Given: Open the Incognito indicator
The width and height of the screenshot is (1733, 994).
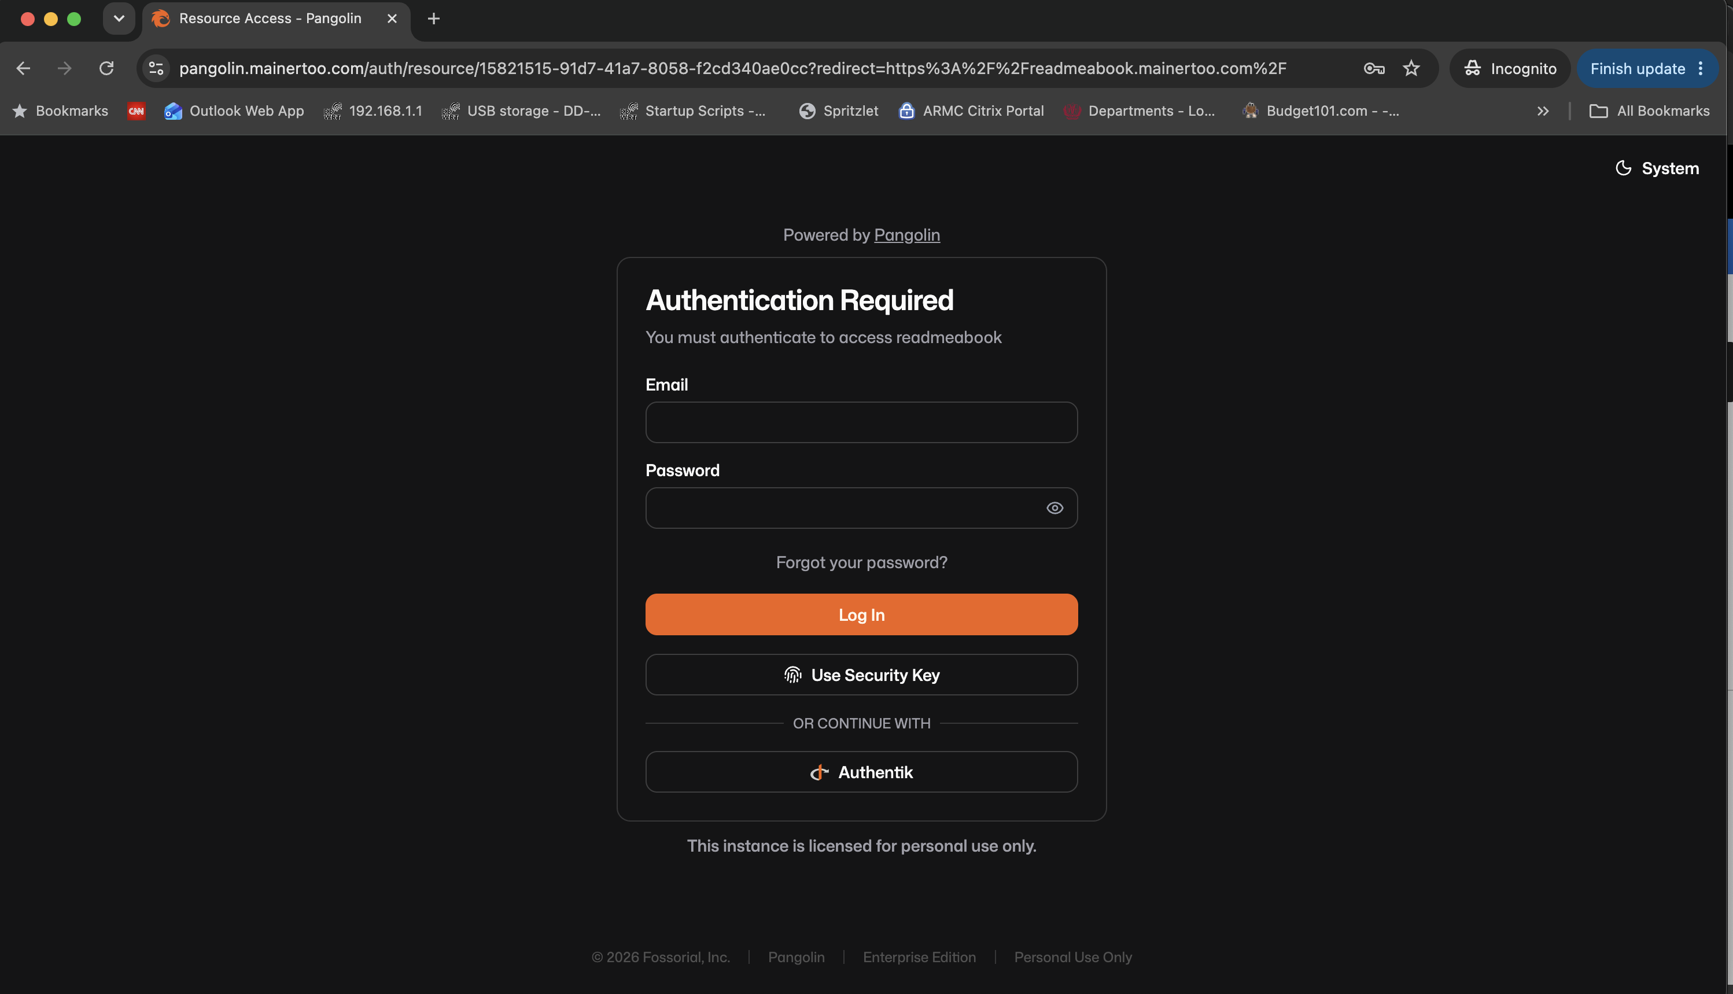Looking at the screenshot, I should [x=1510, y=68].
